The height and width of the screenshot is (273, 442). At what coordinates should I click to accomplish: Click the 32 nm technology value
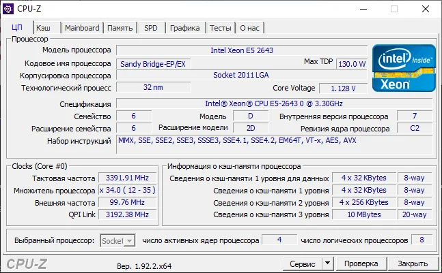153,87
